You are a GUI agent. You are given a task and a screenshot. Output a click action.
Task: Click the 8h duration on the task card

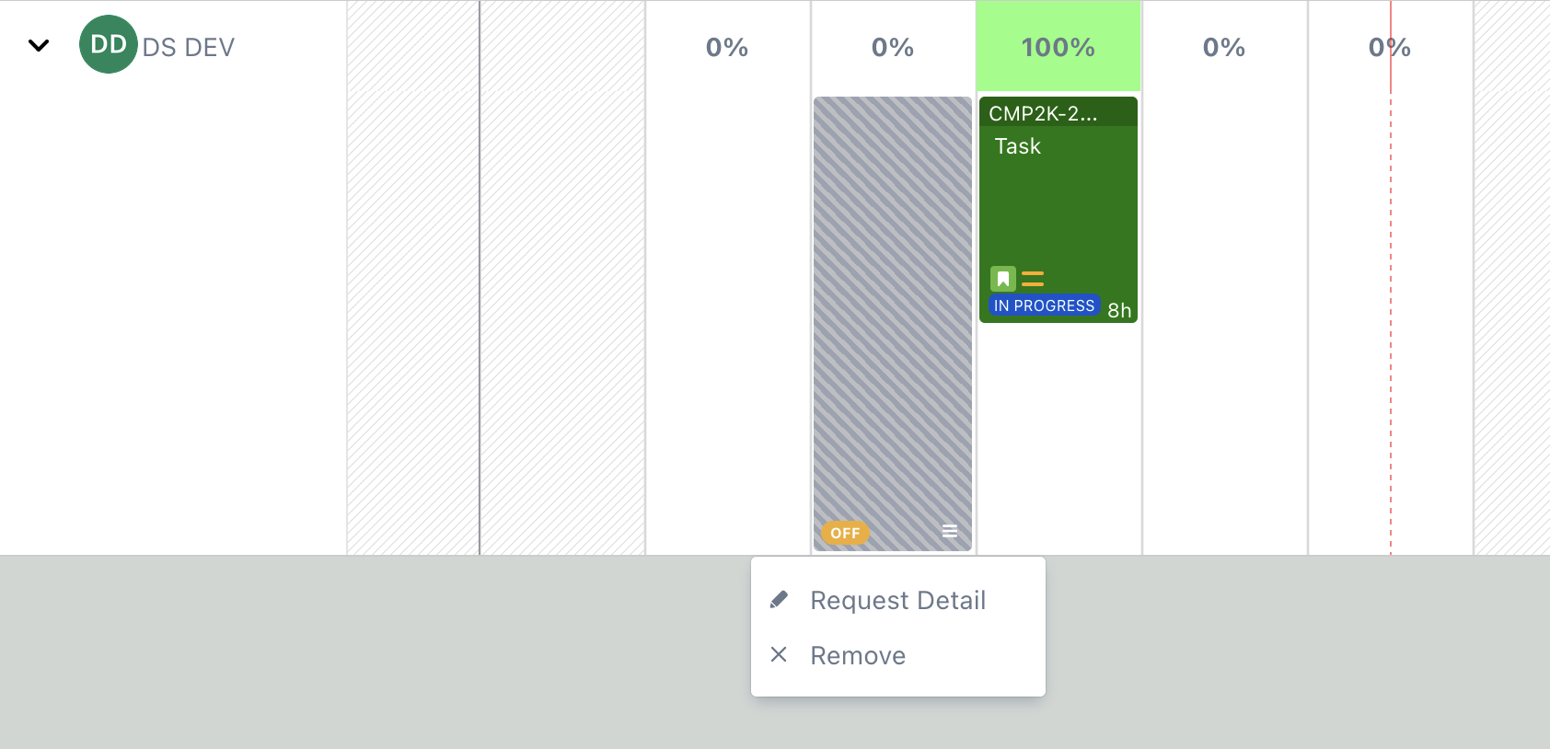pos(1119,310)
